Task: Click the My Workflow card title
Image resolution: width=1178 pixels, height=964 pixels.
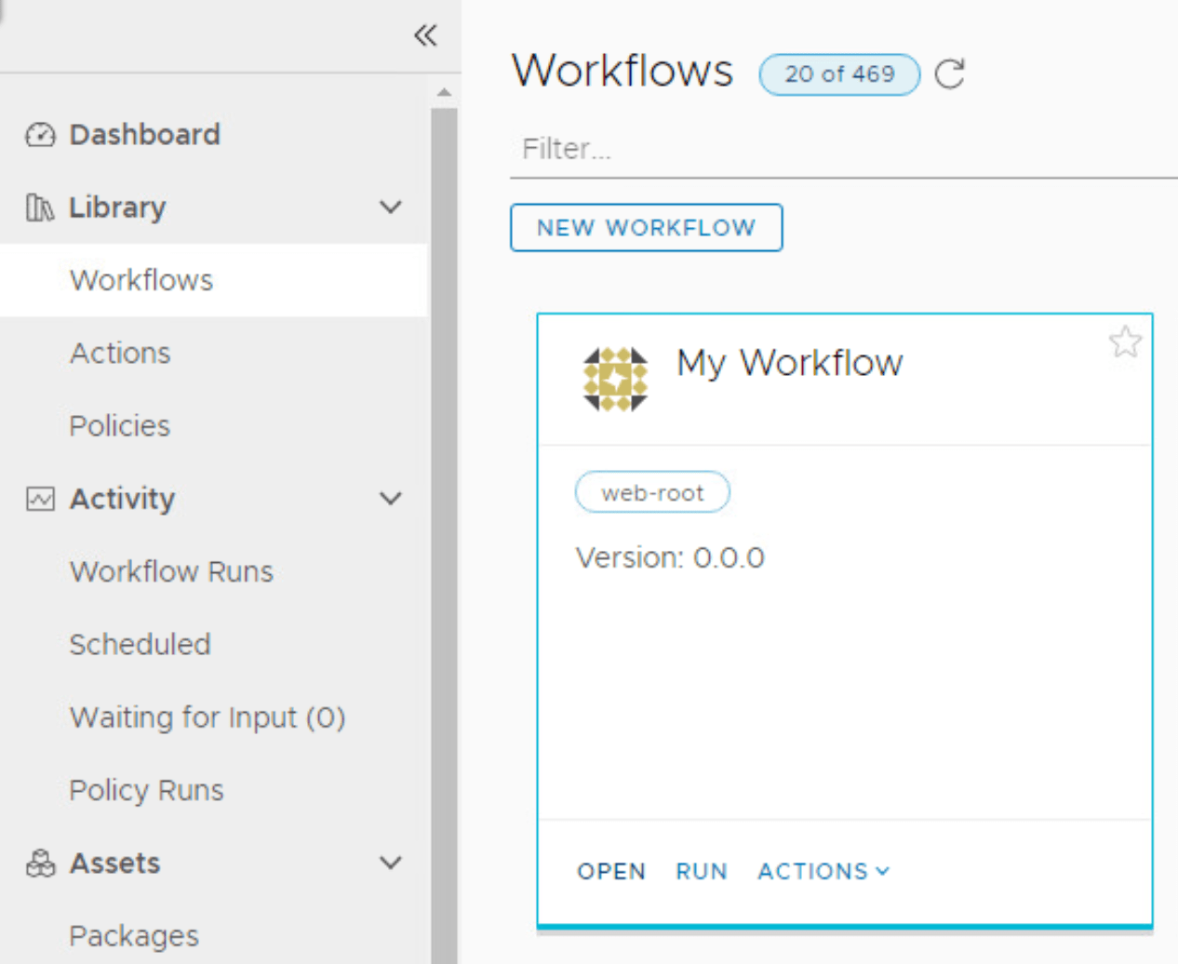Action: tap(789, 363)
